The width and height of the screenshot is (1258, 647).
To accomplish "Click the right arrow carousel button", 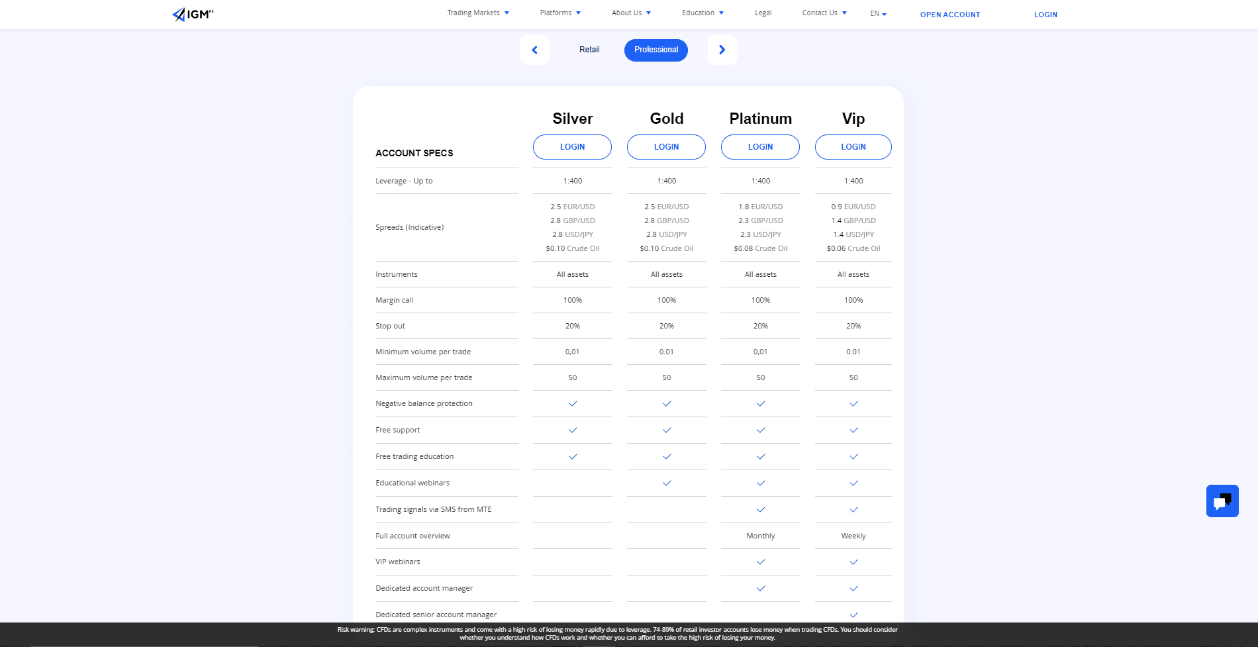I will pyautogui.click(x=722, y=50).
